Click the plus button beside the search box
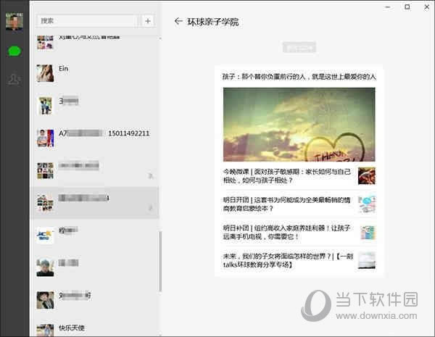The height and width of the screenshot is (337, 435). [148, 21]
